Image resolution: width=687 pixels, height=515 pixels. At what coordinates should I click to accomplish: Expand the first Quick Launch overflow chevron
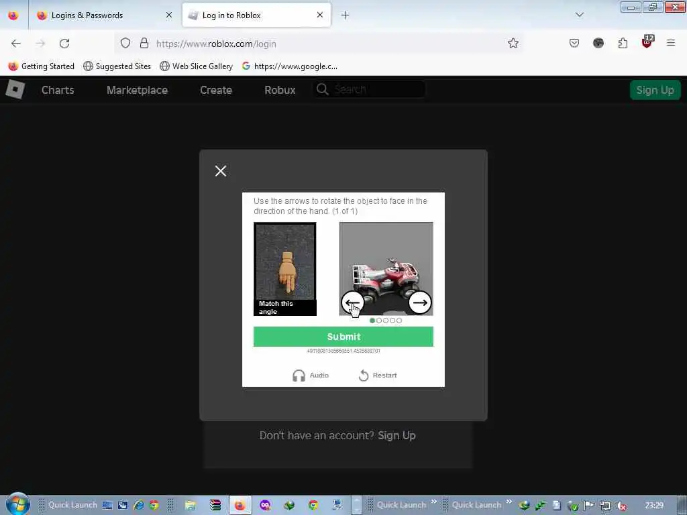(x=434, y=502)
